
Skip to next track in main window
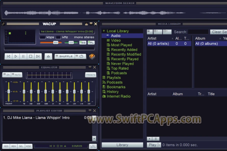click(38, 56)
